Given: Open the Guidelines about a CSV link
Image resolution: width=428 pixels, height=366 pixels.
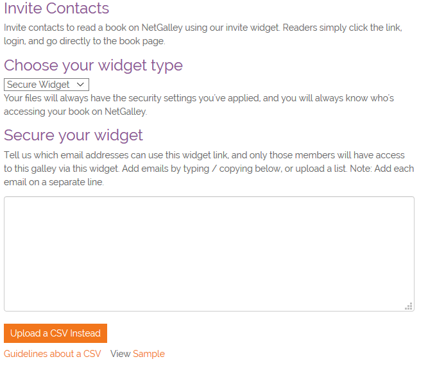Looking at the screenshot, I should [x=53, y=354].
